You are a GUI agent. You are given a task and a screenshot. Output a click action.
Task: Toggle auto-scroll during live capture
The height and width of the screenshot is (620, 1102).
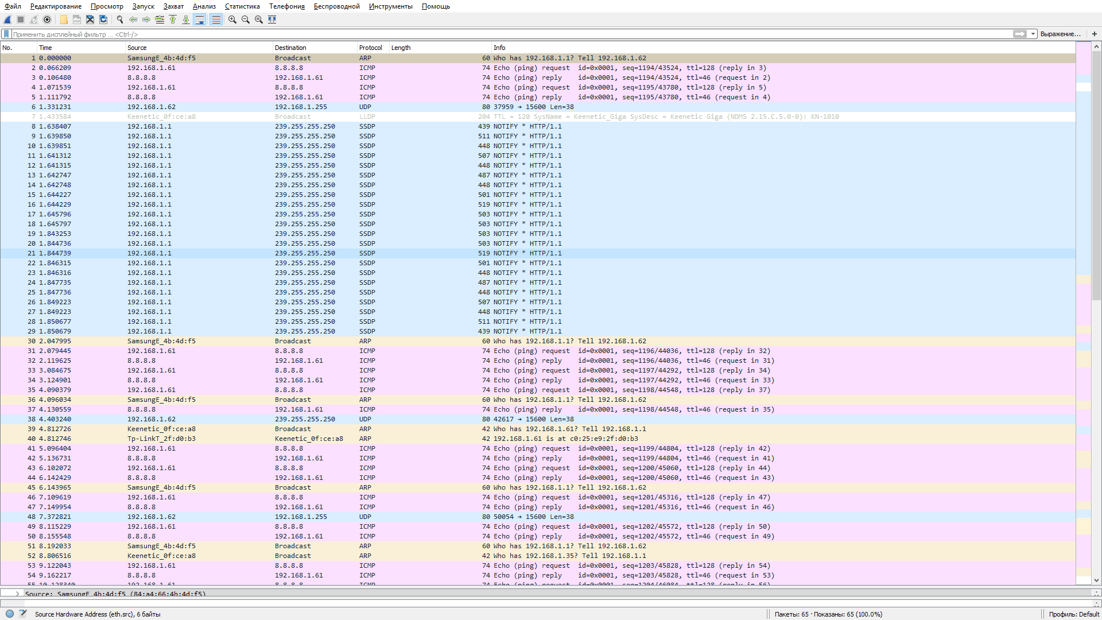pos(200,20)
